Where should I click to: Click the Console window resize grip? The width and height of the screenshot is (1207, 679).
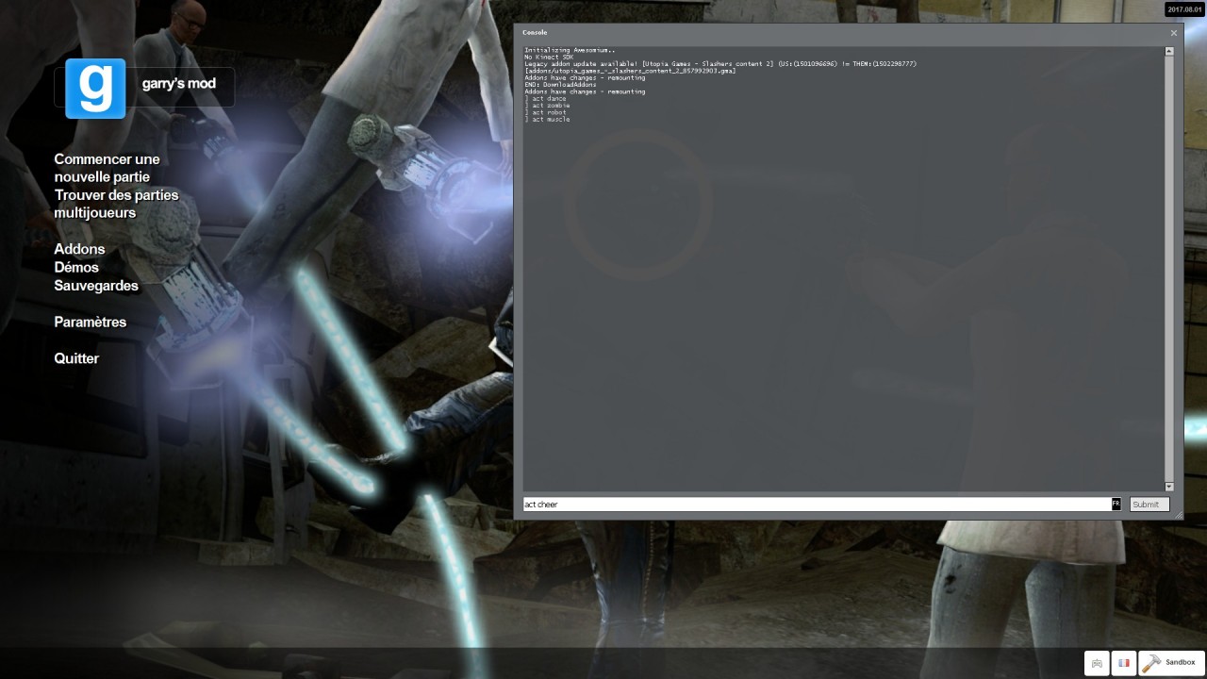pos(1179,515)
